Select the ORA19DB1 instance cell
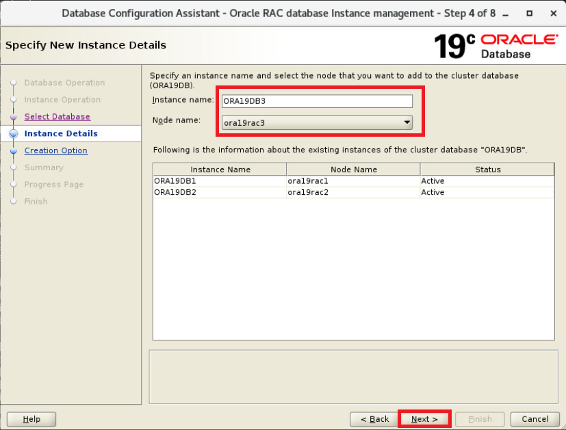The image size is (566, 430). 220,181
